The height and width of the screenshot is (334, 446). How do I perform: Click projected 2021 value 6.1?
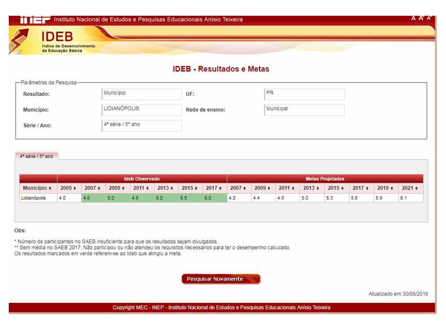pyautogui.click(x=411, y=198)
